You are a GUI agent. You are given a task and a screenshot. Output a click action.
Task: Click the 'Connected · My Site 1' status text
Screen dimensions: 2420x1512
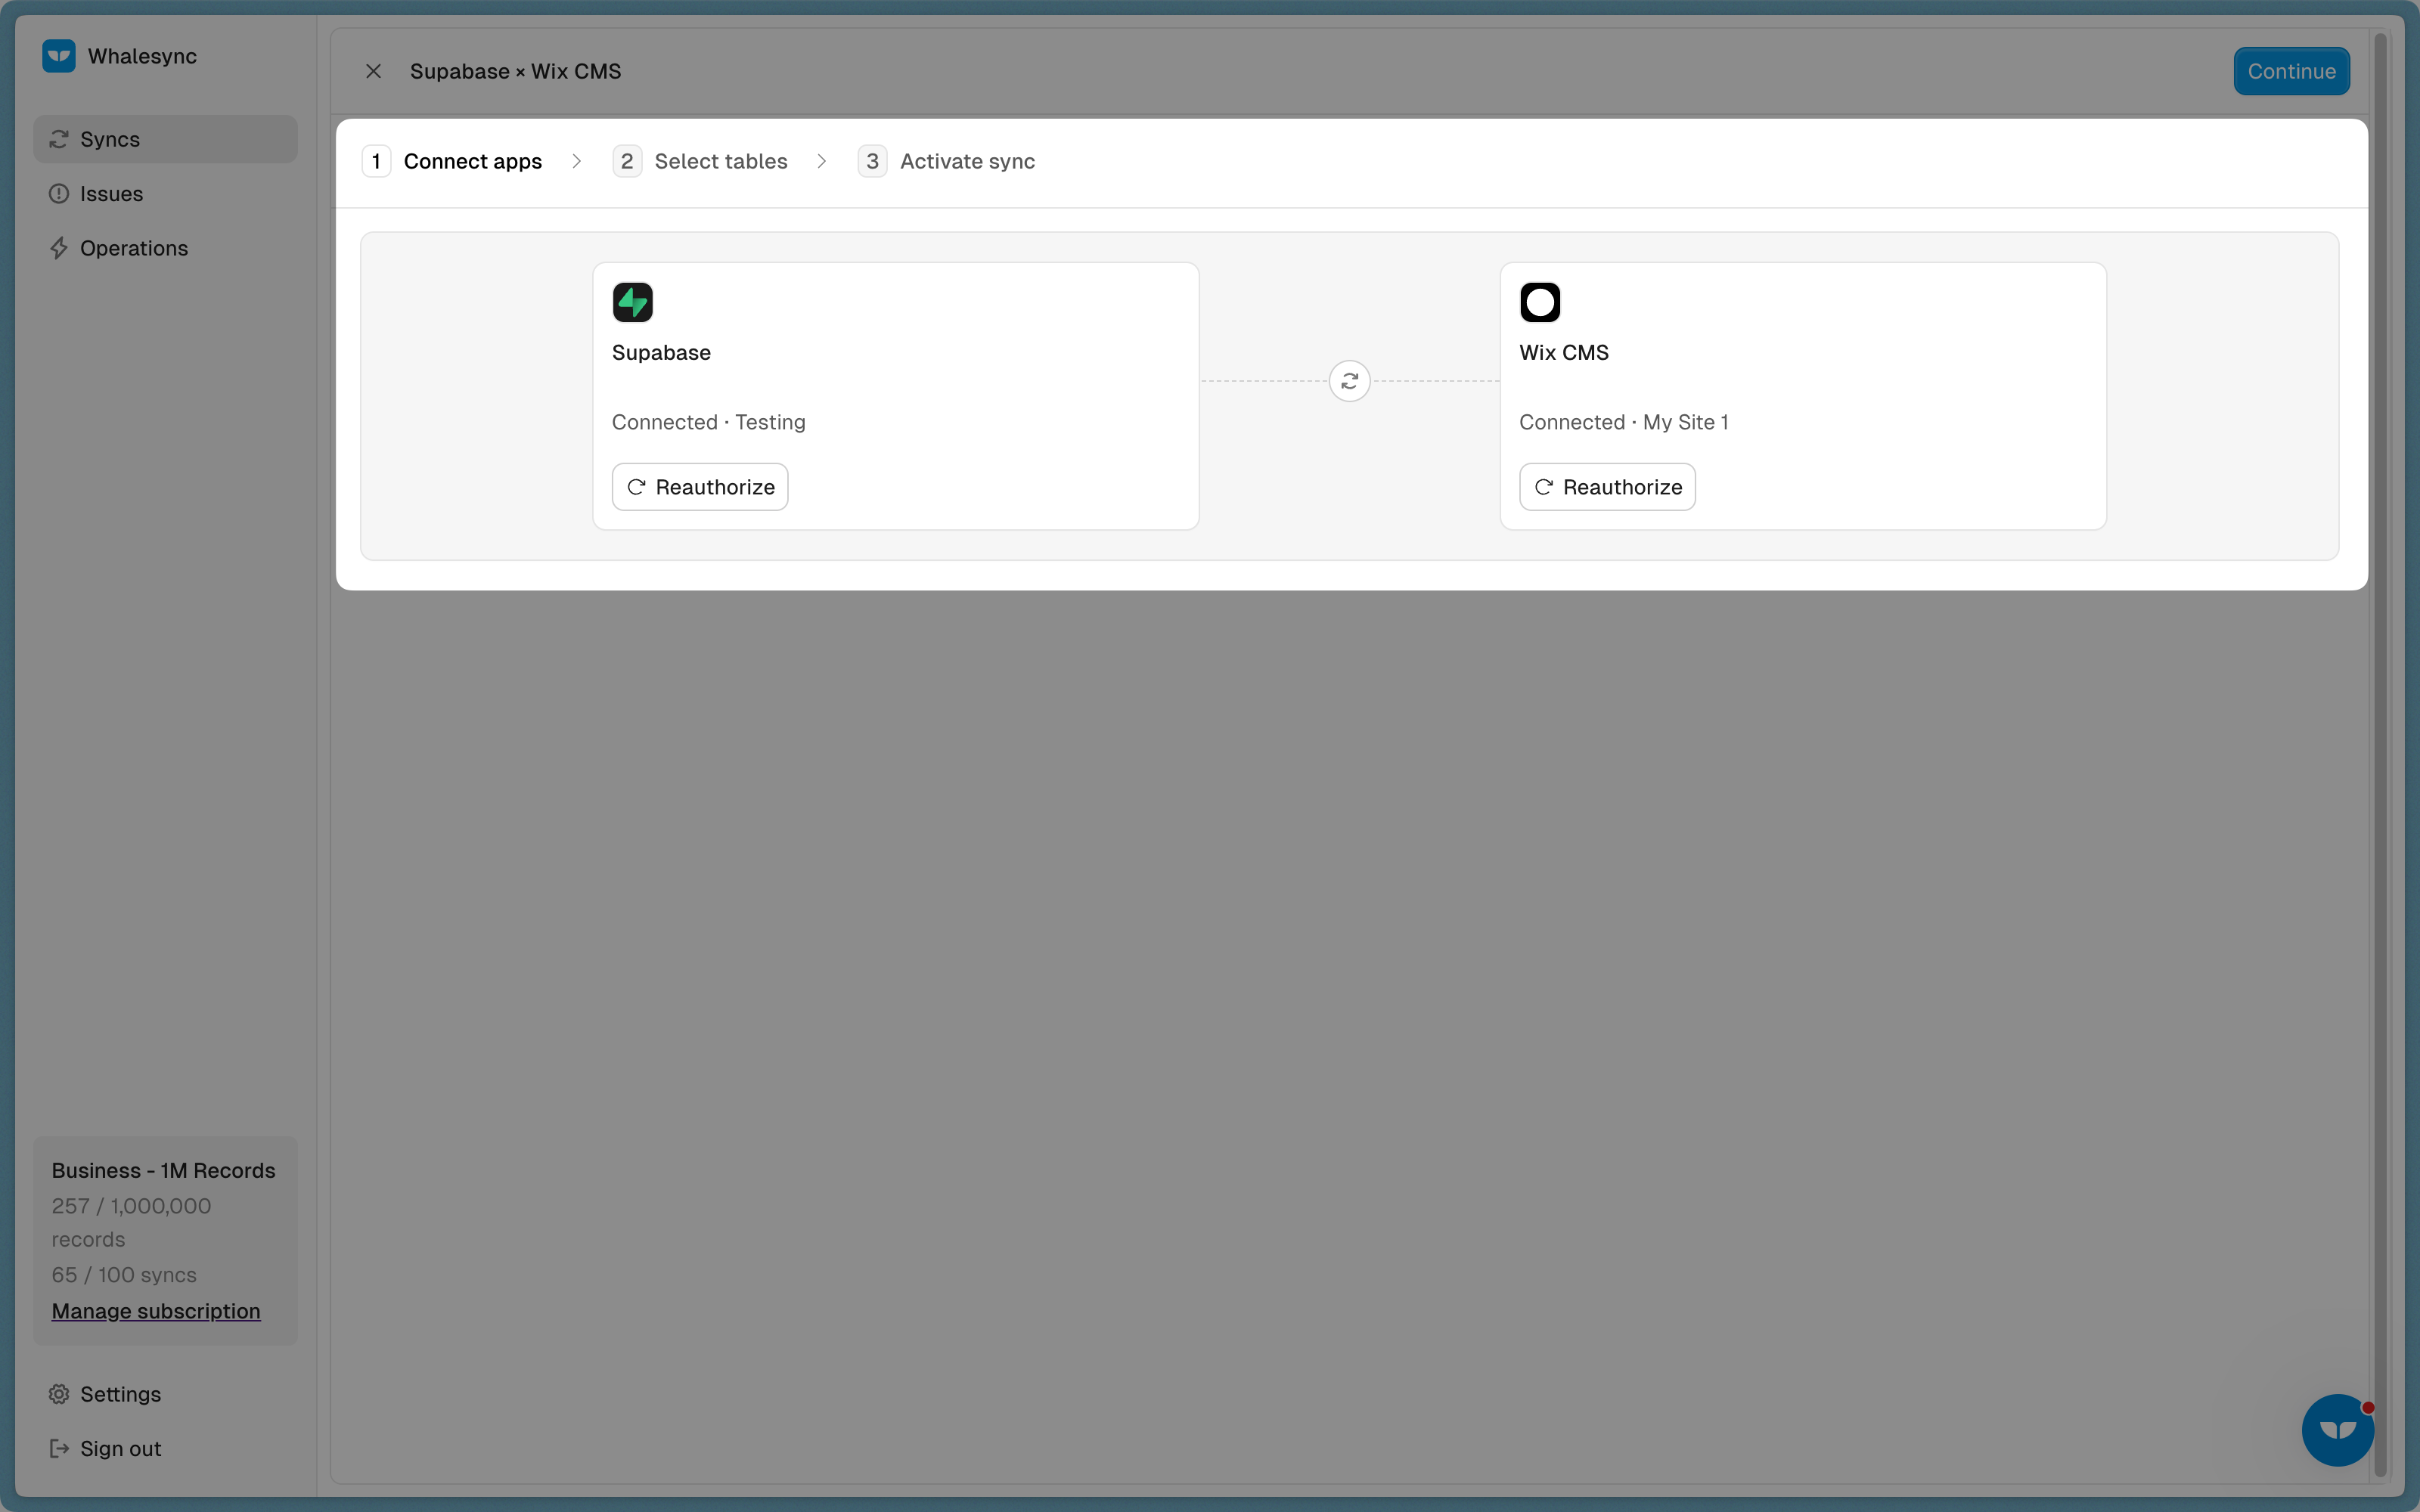1623,422
